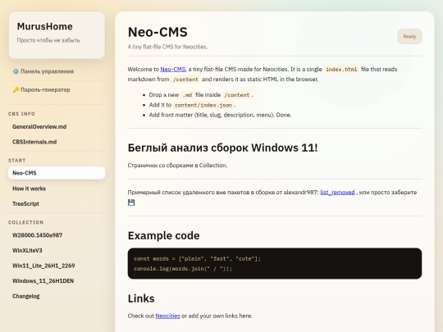Click the .md inline code snippet

187,95
